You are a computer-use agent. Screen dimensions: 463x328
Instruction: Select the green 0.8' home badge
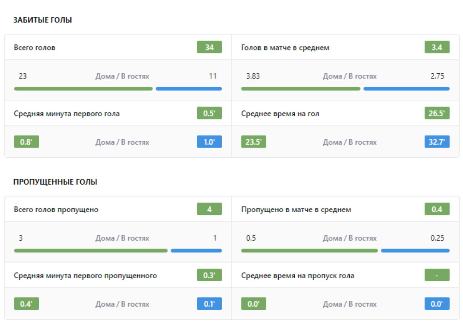[x=26, y=142]
